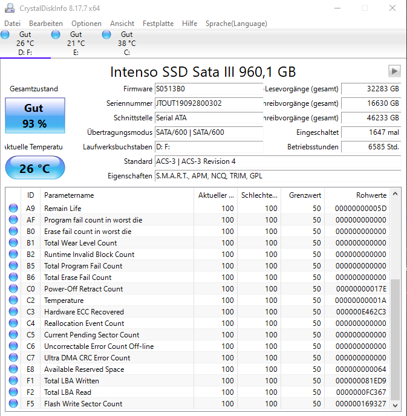Screen dimensions: 407x416
Task: Click raw value 000000081ED9
Action: point(361,381)
